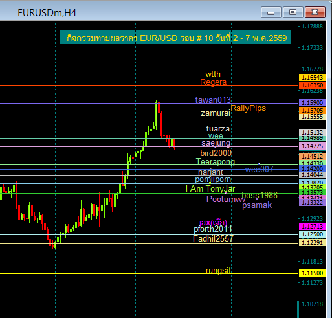
Task: Click the Fadhil2557 label
Action: pyautogui.click(x=213, y=239)
